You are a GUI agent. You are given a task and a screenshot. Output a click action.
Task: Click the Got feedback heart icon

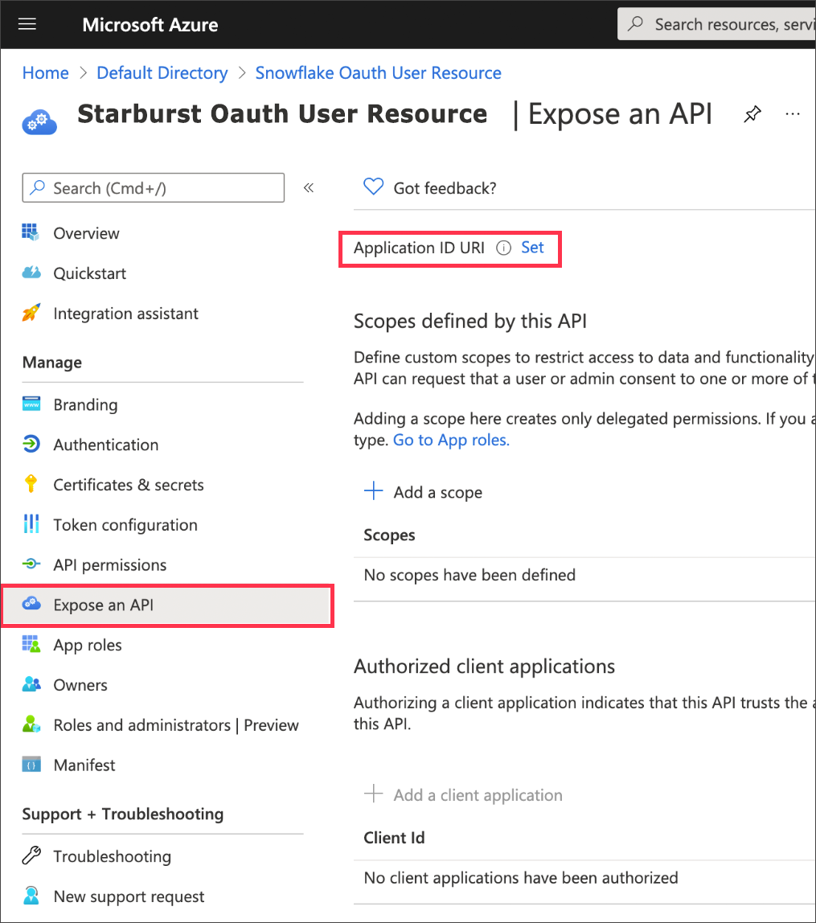(x=373, y=187)
